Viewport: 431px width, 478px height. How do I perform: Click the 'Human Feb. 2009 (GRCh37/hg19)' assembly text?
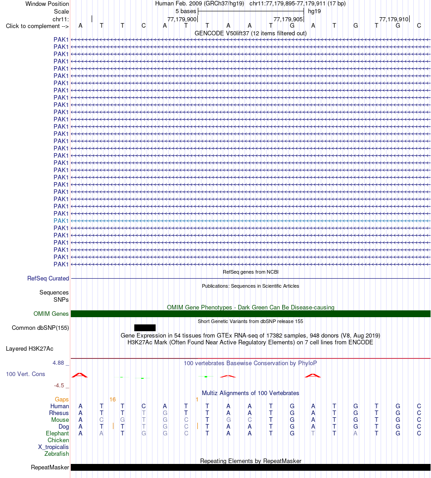click(x=200, y=4)
